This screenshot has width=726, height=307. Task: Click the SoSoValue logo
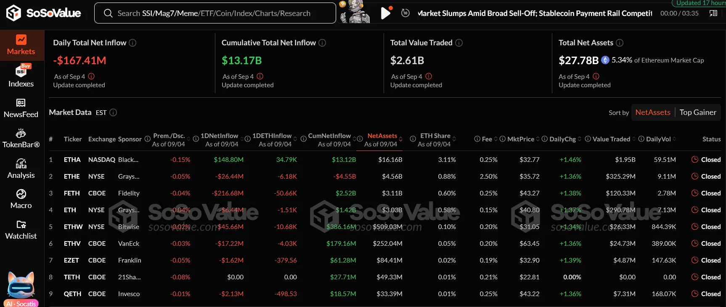[x=43, y=13]
